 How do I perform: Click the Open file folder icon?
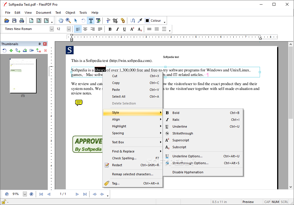7,21
